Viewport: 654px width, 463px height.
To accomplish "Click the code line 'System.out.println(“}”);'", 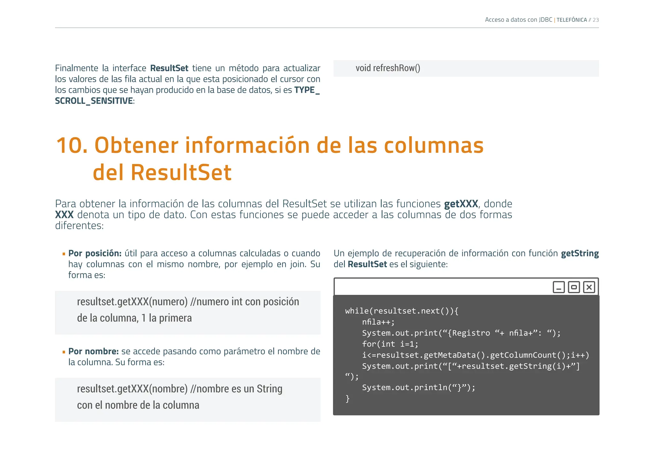I will coord(419,388).
